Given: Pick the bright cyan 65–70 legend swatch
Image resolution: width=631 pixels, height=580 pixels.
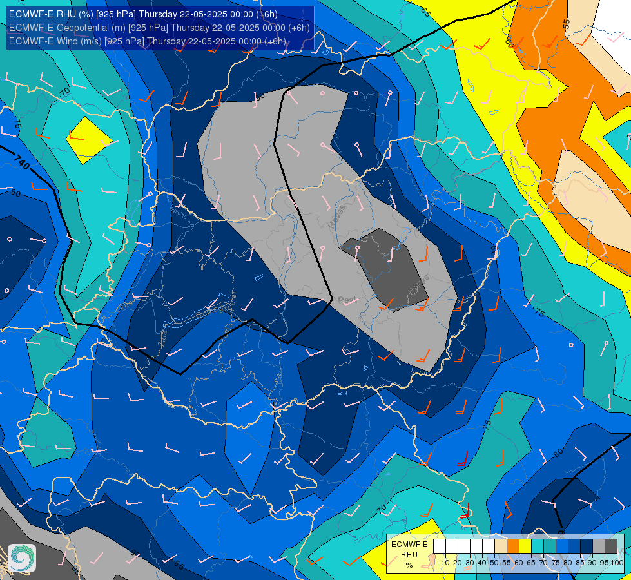Looking at the screenshot, I should tap(538, 546).
